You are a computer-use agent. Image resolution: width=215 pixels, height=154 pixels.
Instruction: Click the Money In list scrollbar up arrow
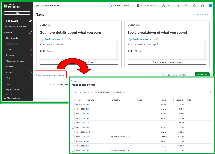(117, 42)
